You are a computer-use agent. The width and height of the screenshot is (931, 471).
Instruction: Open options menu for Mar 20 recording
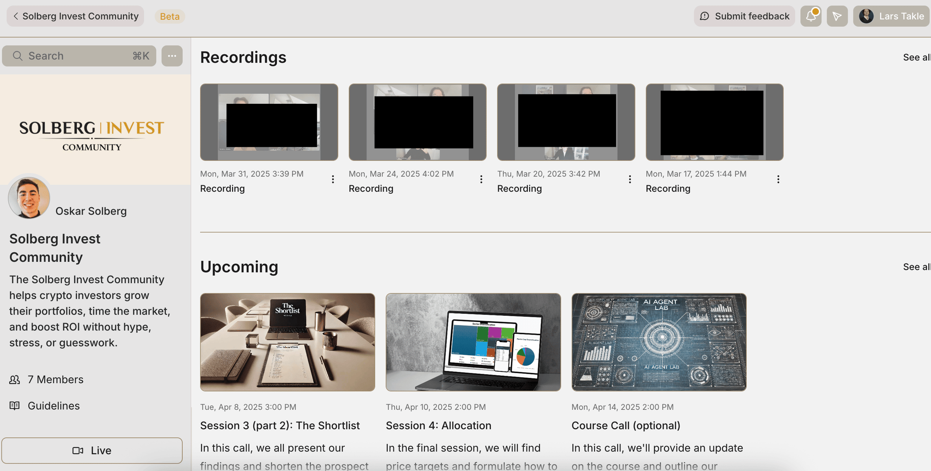630,179
